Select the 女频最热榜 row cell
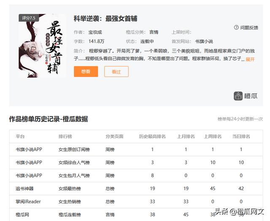This screenshot has height=221, width=270. pos(70,188)
